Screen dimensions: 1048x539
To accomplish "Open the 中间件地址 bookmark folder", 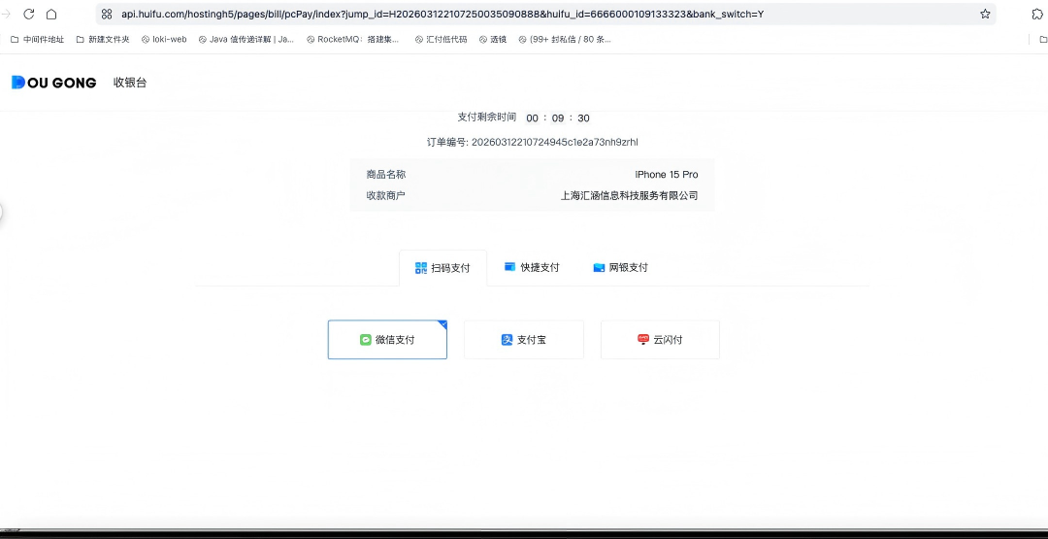I will pyautogui.click(x=38, y=40).
